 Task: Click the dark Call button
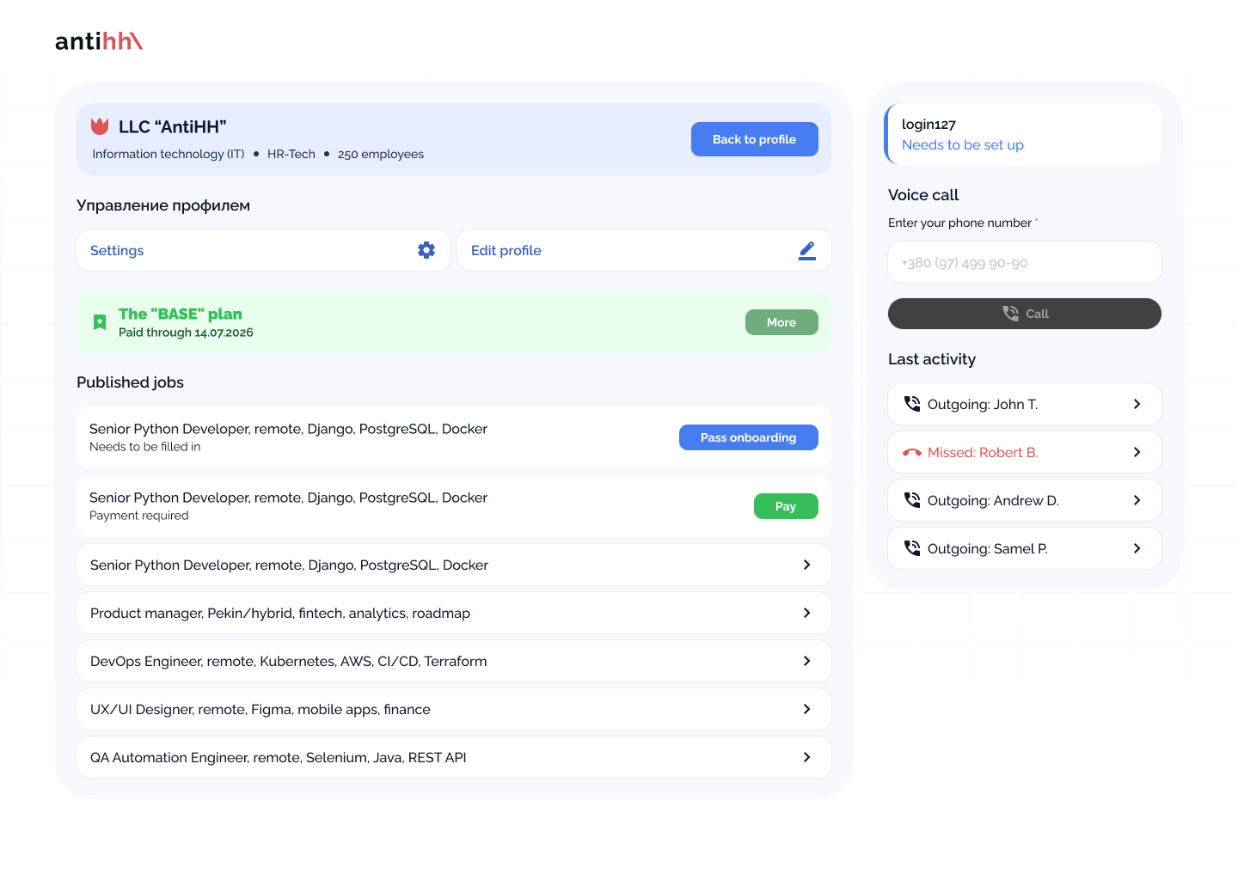1025,314
